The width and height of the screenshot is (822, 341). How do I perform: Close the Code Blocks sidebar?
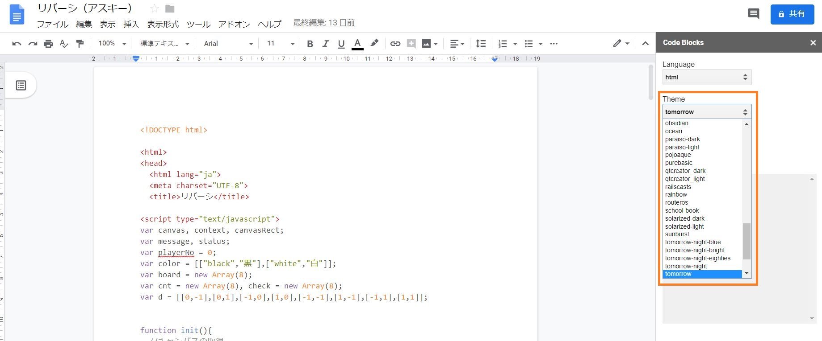pos(813,43)
